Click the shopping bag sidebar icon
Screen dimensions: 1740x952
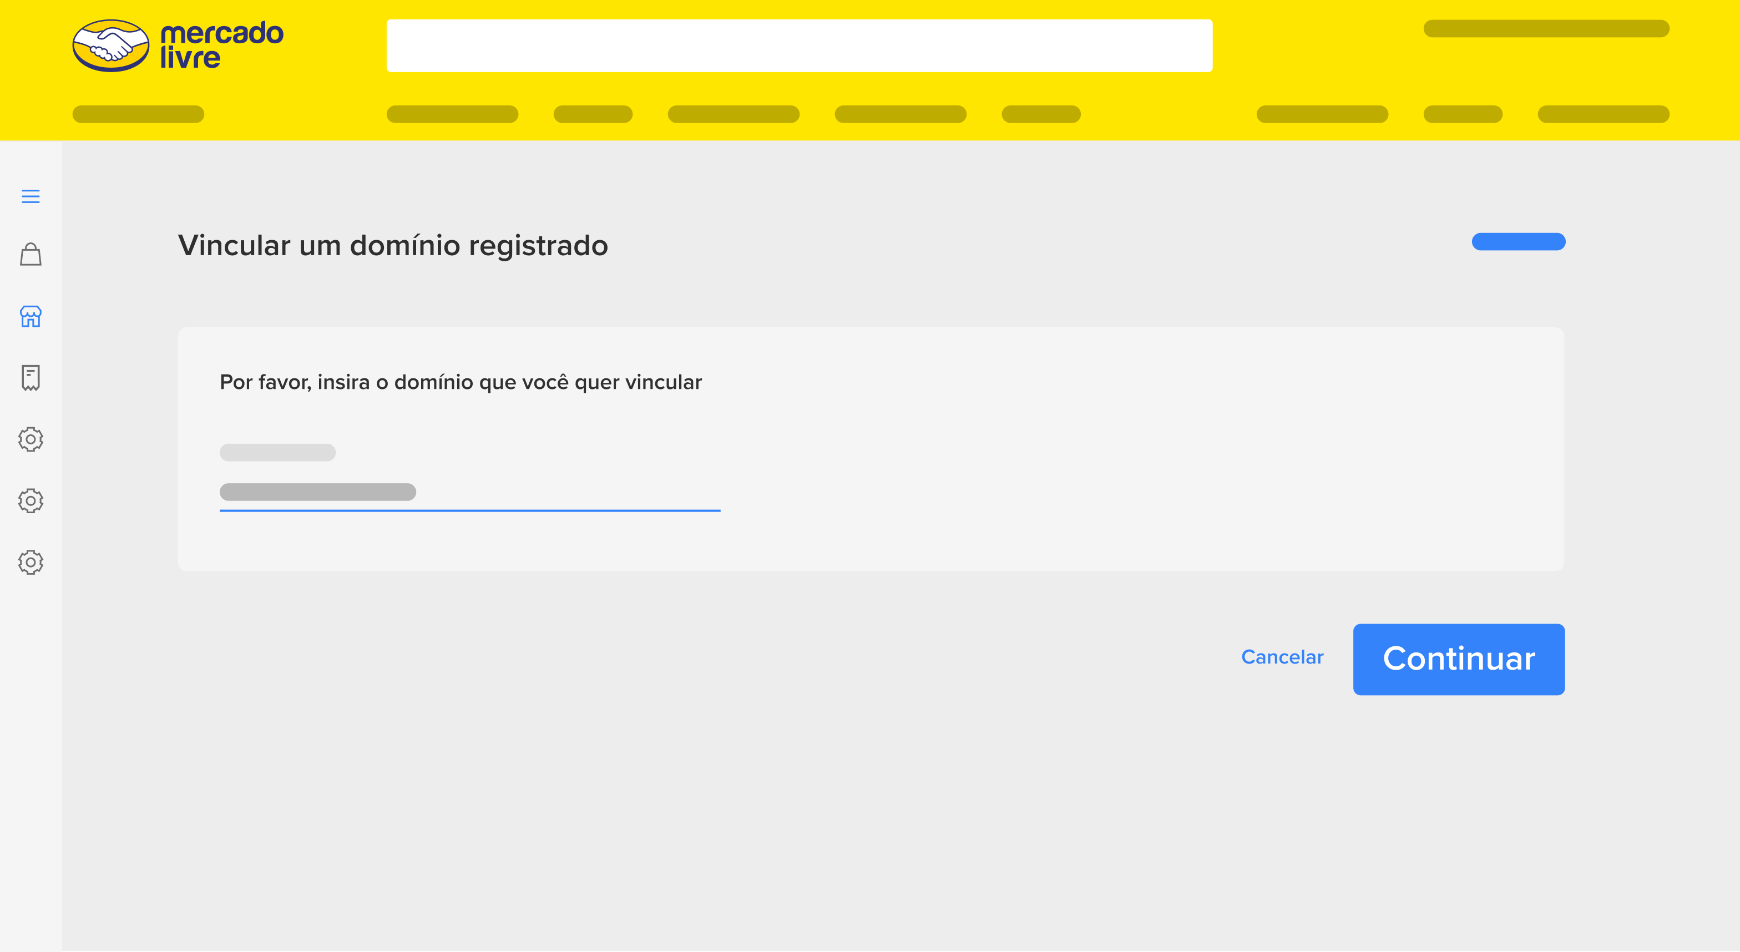[x=31, y=255]
